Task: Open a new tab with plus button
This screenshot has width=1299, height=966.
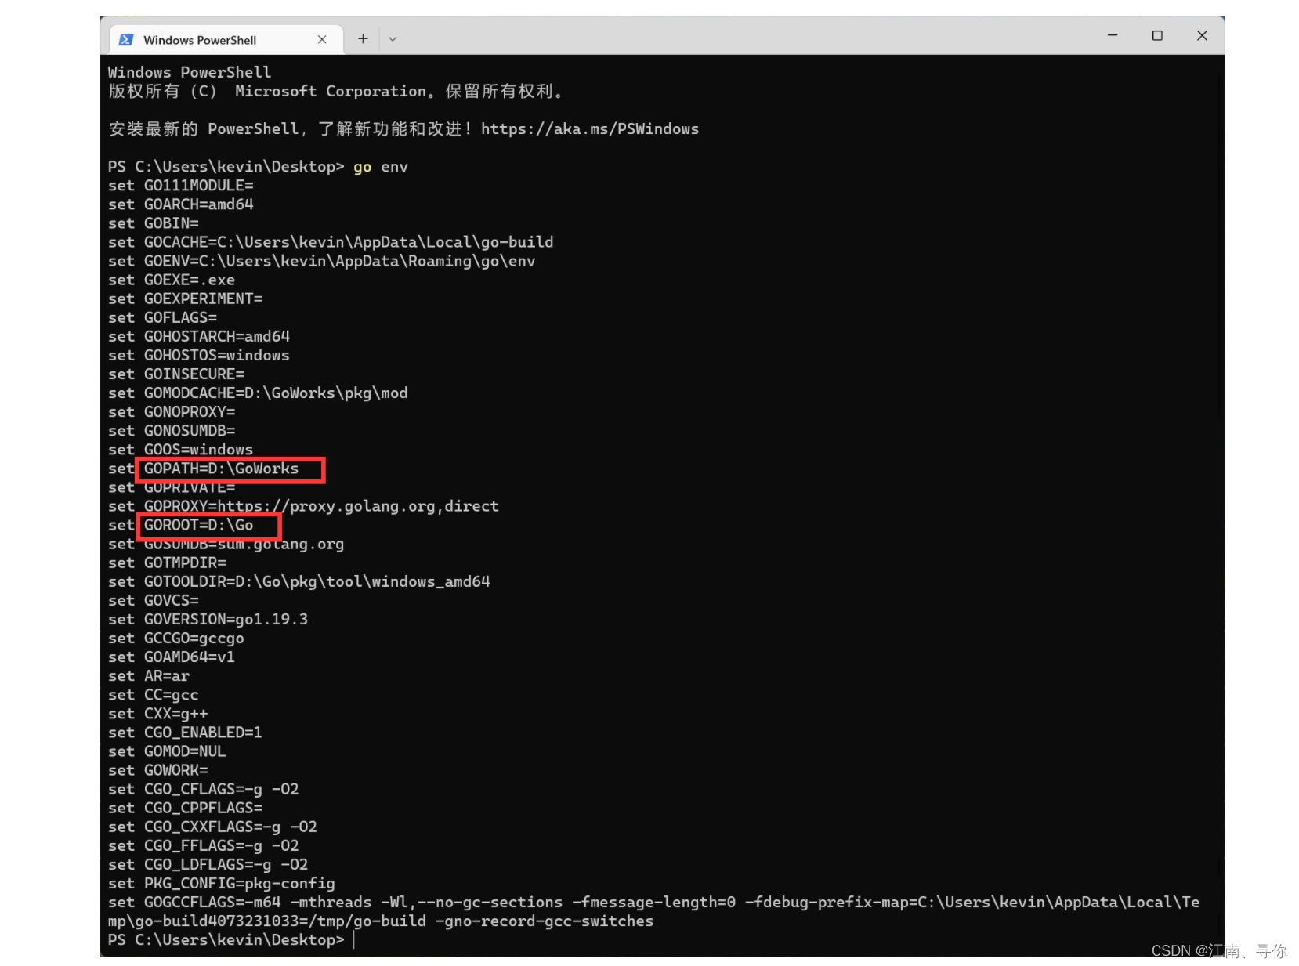Action: point(363,38)
